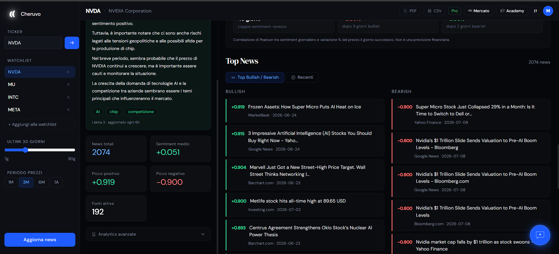Screen dimensions: 559x254
Task: Open 3 Impressive Artificial Intelligence Stocks news
Action: pos(305,141)
